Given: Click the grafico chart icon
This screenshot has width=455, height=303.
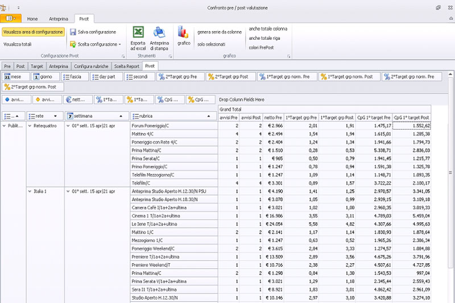Looking at the screenshot, I should pyautogui.click(x=183, y=33).
